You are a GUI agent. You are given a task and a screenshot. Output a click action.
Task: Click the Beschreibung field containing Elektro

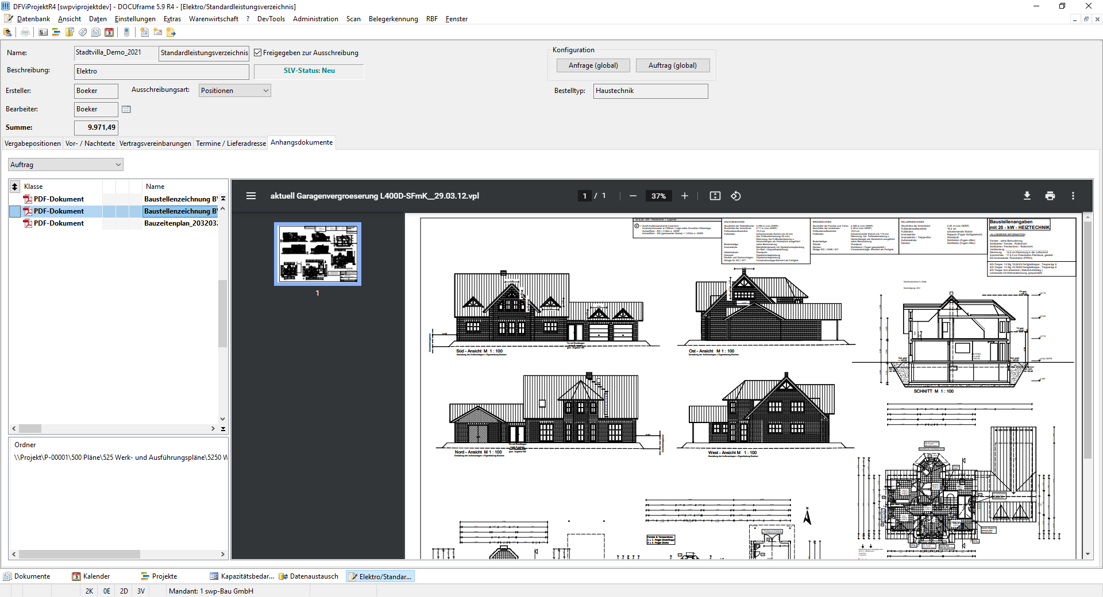tap(161, 72)
